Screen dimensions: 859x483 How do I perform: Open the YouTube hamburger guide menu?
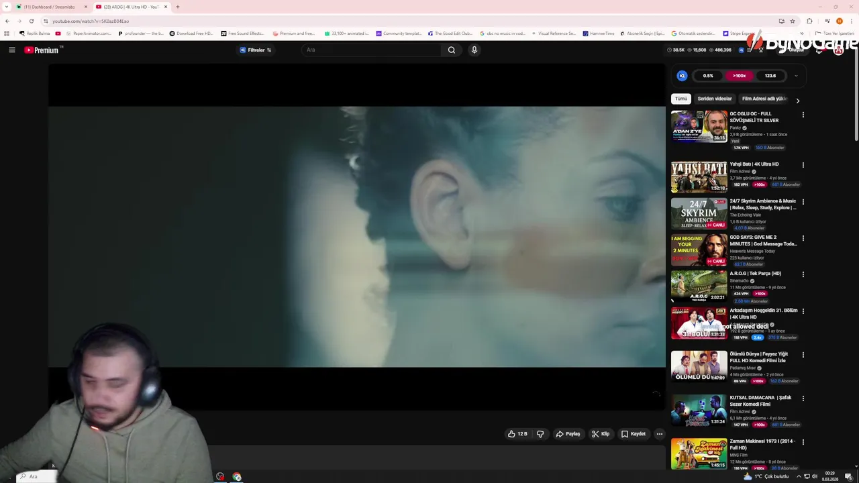(12, 50)
